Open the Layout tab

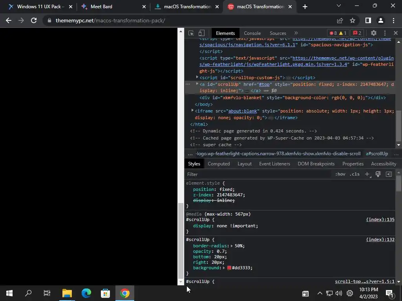245,164
